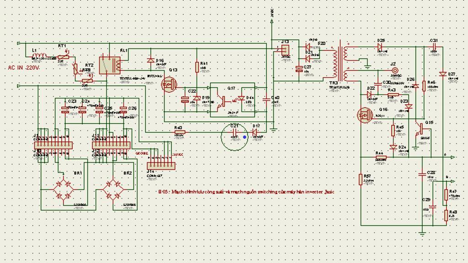The image size is (468, 263).
Task: Click the 'Q16' reference label
Action: tap(383, 109)
